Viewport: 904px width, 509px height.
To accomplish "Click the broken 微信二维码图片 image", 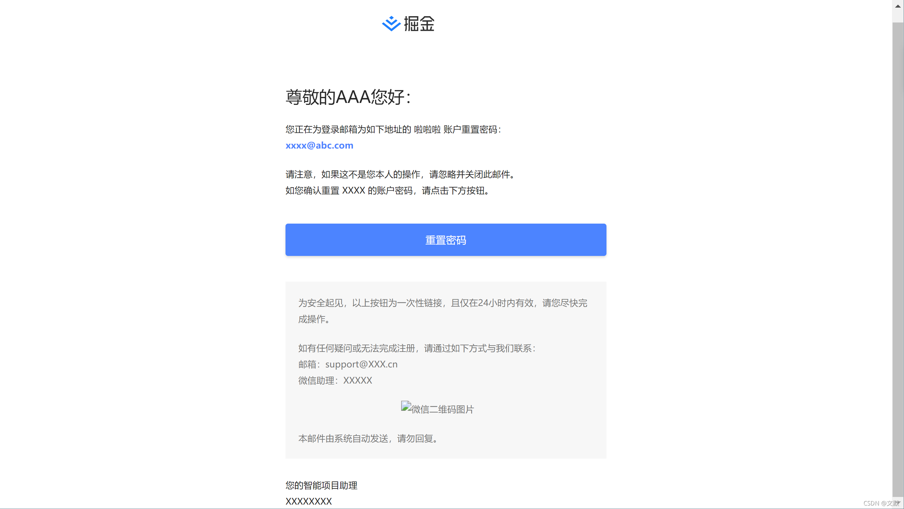I will (x=437, y=408).
